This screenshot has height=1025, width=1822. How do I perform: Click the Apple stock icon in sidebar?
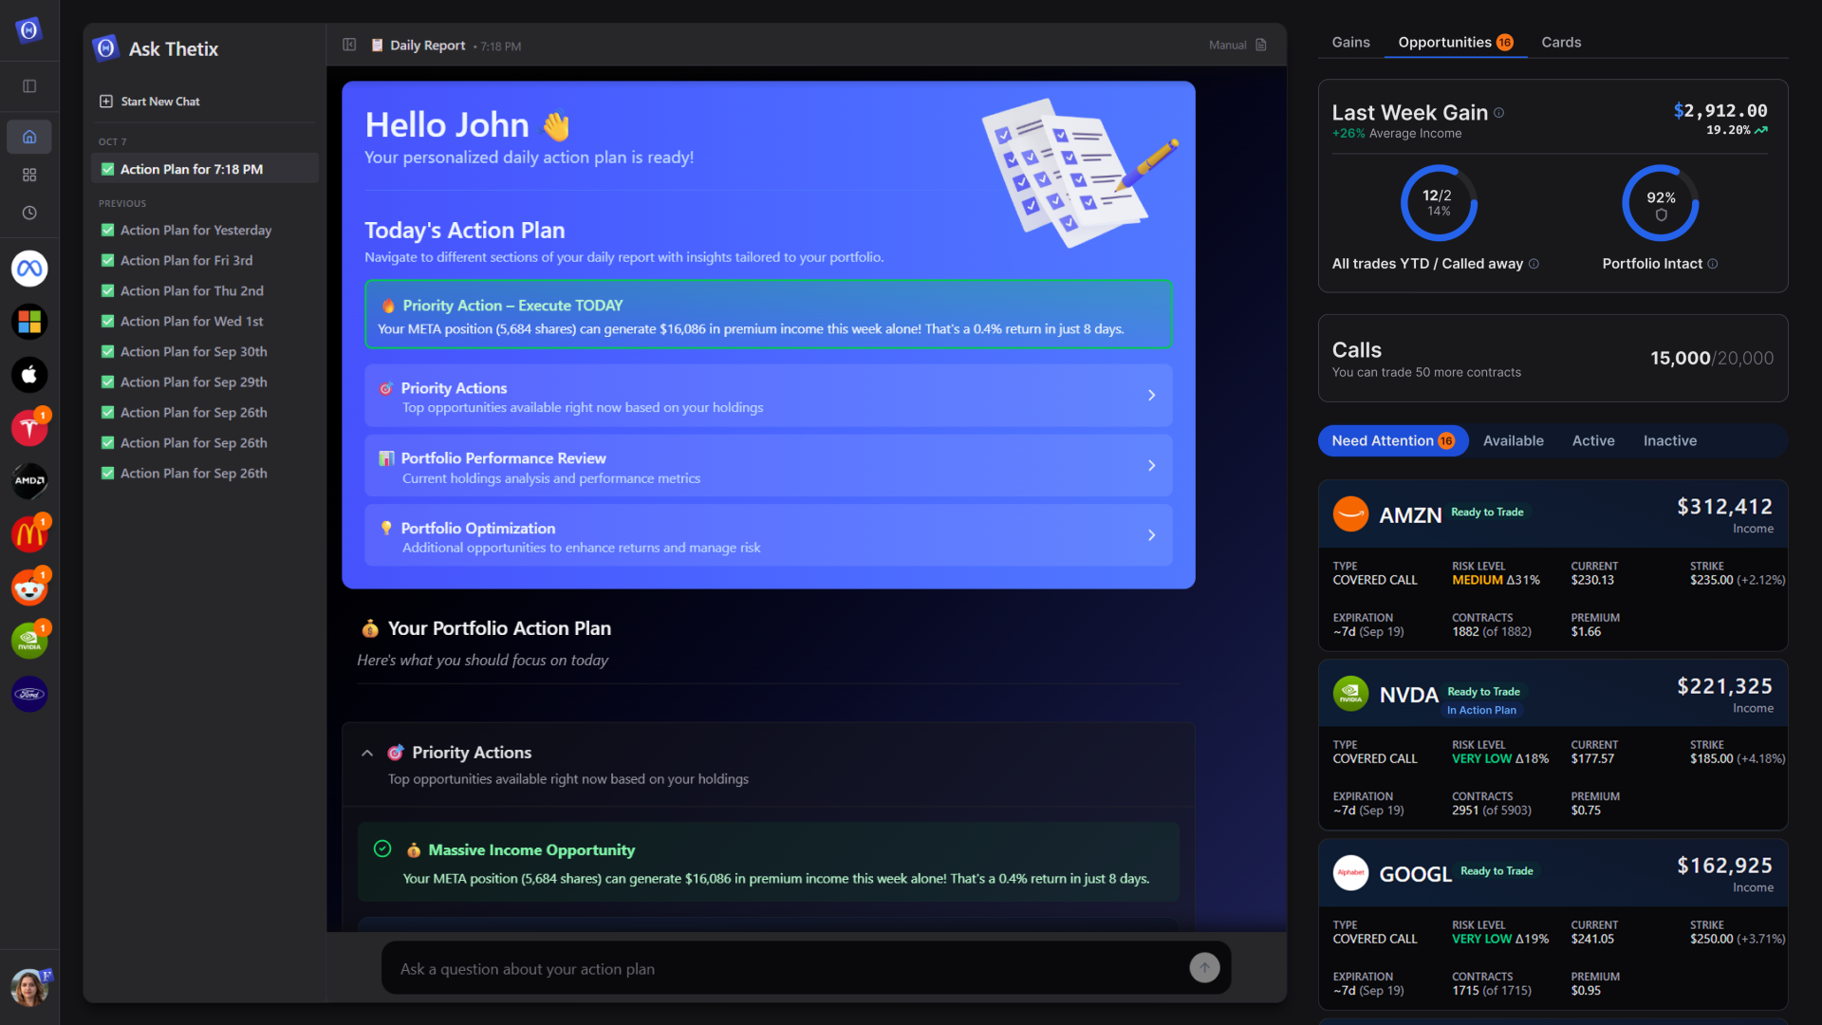click(x=29, y=375)
